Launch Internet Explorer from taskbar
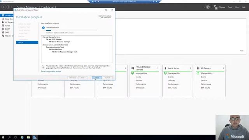Image resolution: width=249 pixels, height=140 pixels. pyautogui.click(x=22, y=137)
